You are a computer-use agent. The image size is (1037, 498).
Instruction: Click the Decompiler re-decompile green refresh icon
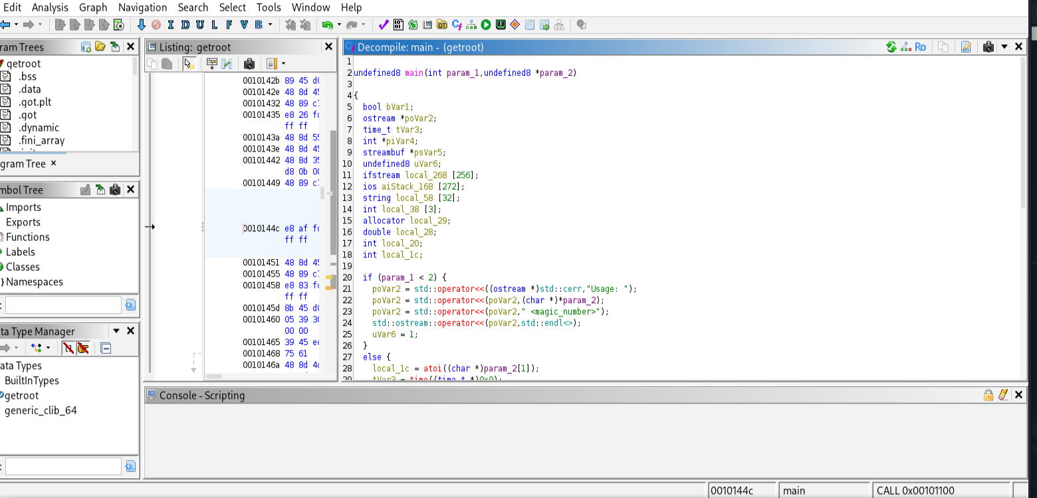(x=891, y=47)
